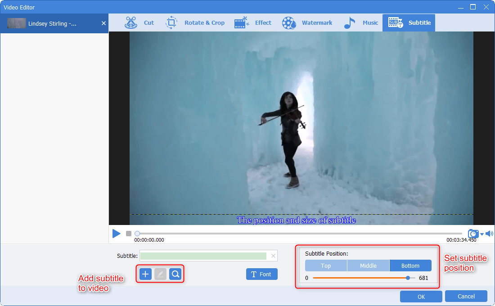The width and height of the screenshot is (495, 306).
Task: Add a new subtitle with plus button
Action: tap(145, 274)
